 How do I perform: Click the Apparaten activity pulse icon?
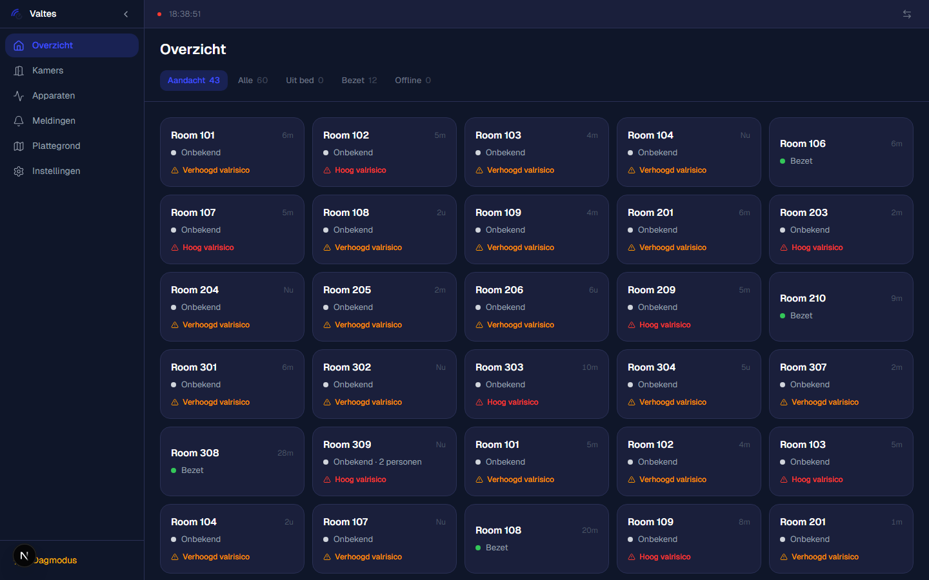19,96
